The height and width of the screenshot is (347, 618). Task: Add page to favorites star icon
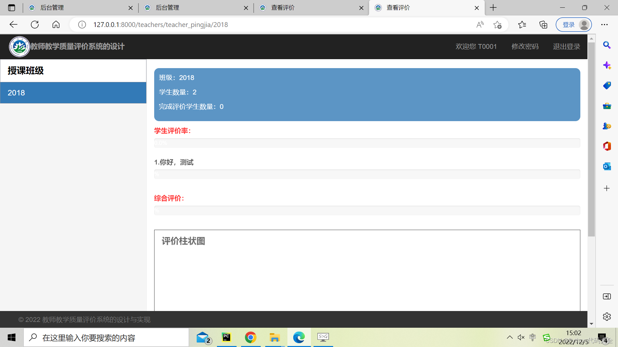(x=497, y=25)
